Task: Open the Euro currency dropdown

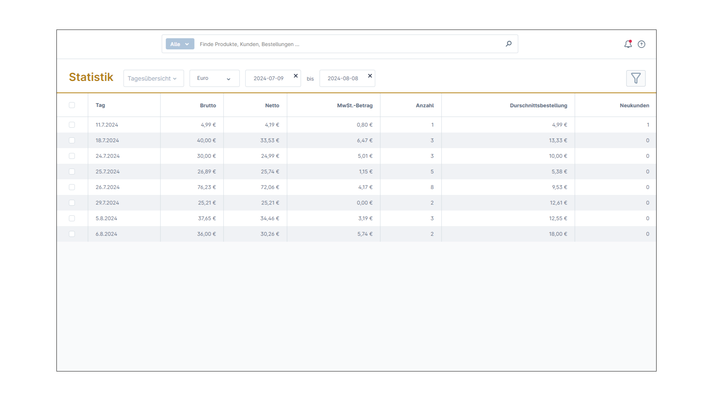Action: click(x=214, y=78)
